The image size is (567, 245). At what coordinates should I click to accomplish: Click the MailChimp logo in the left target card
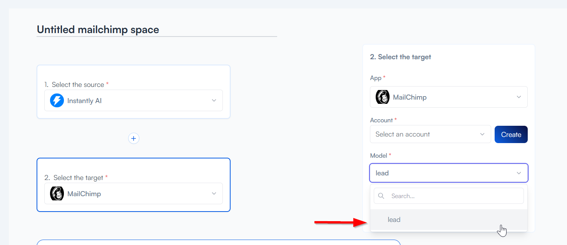[x=57, y=193]
